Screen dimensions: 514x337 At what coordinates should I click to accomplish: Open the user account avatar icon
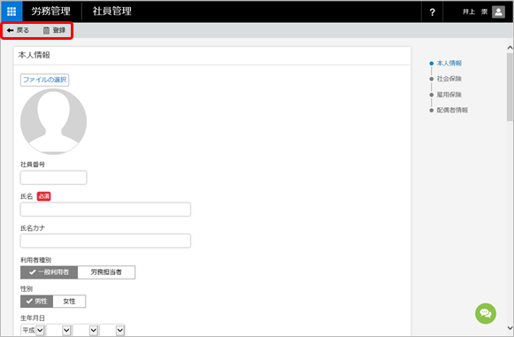click(x=498, y=12)
